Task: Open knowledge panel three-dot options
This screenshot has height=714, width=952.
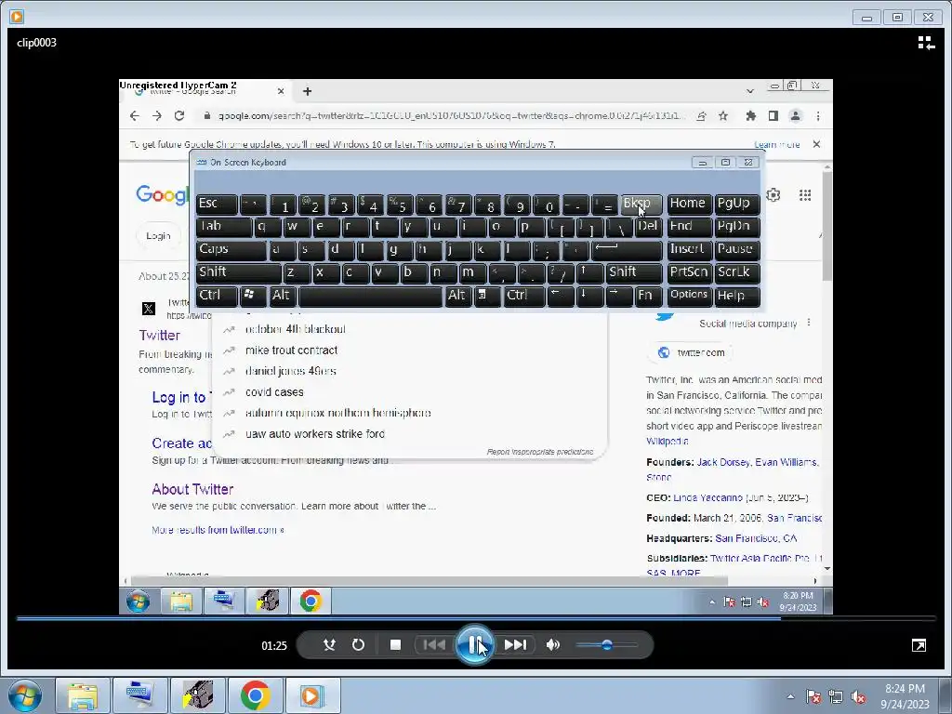Action: 809,323
